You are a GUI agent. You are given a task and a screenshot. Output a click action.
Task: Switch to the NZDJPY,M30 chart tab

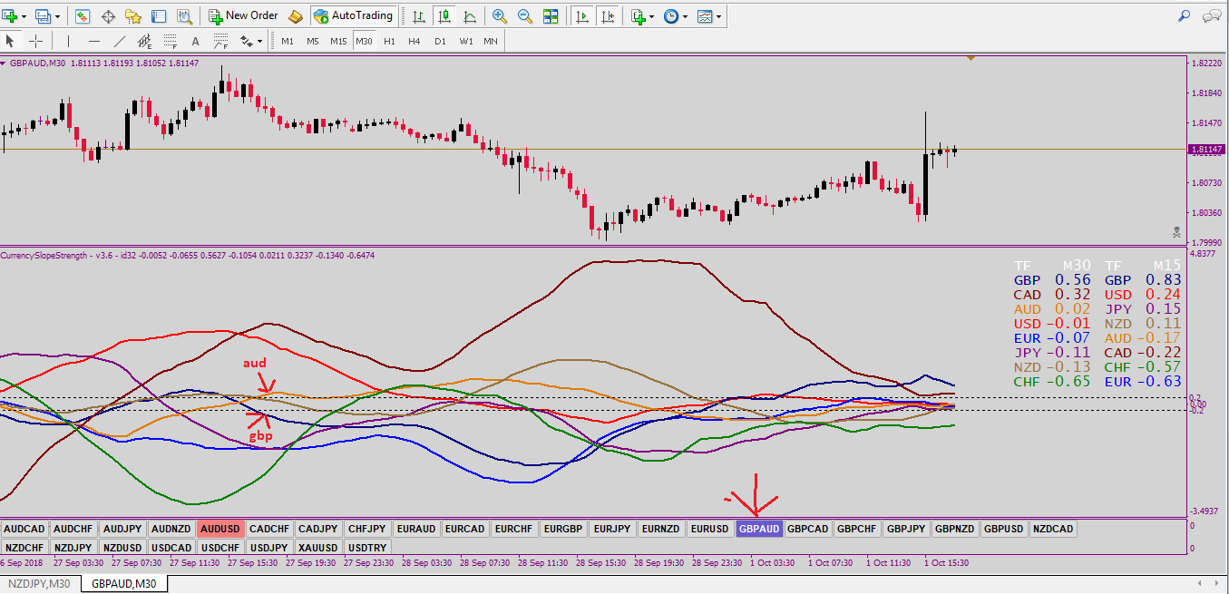click(x=40, y=584)
